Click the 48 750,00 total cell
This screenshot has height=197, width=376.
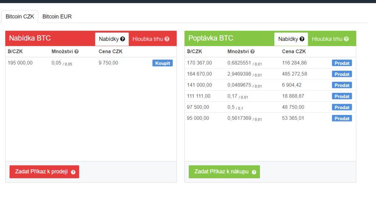click(x=293, y=107)
